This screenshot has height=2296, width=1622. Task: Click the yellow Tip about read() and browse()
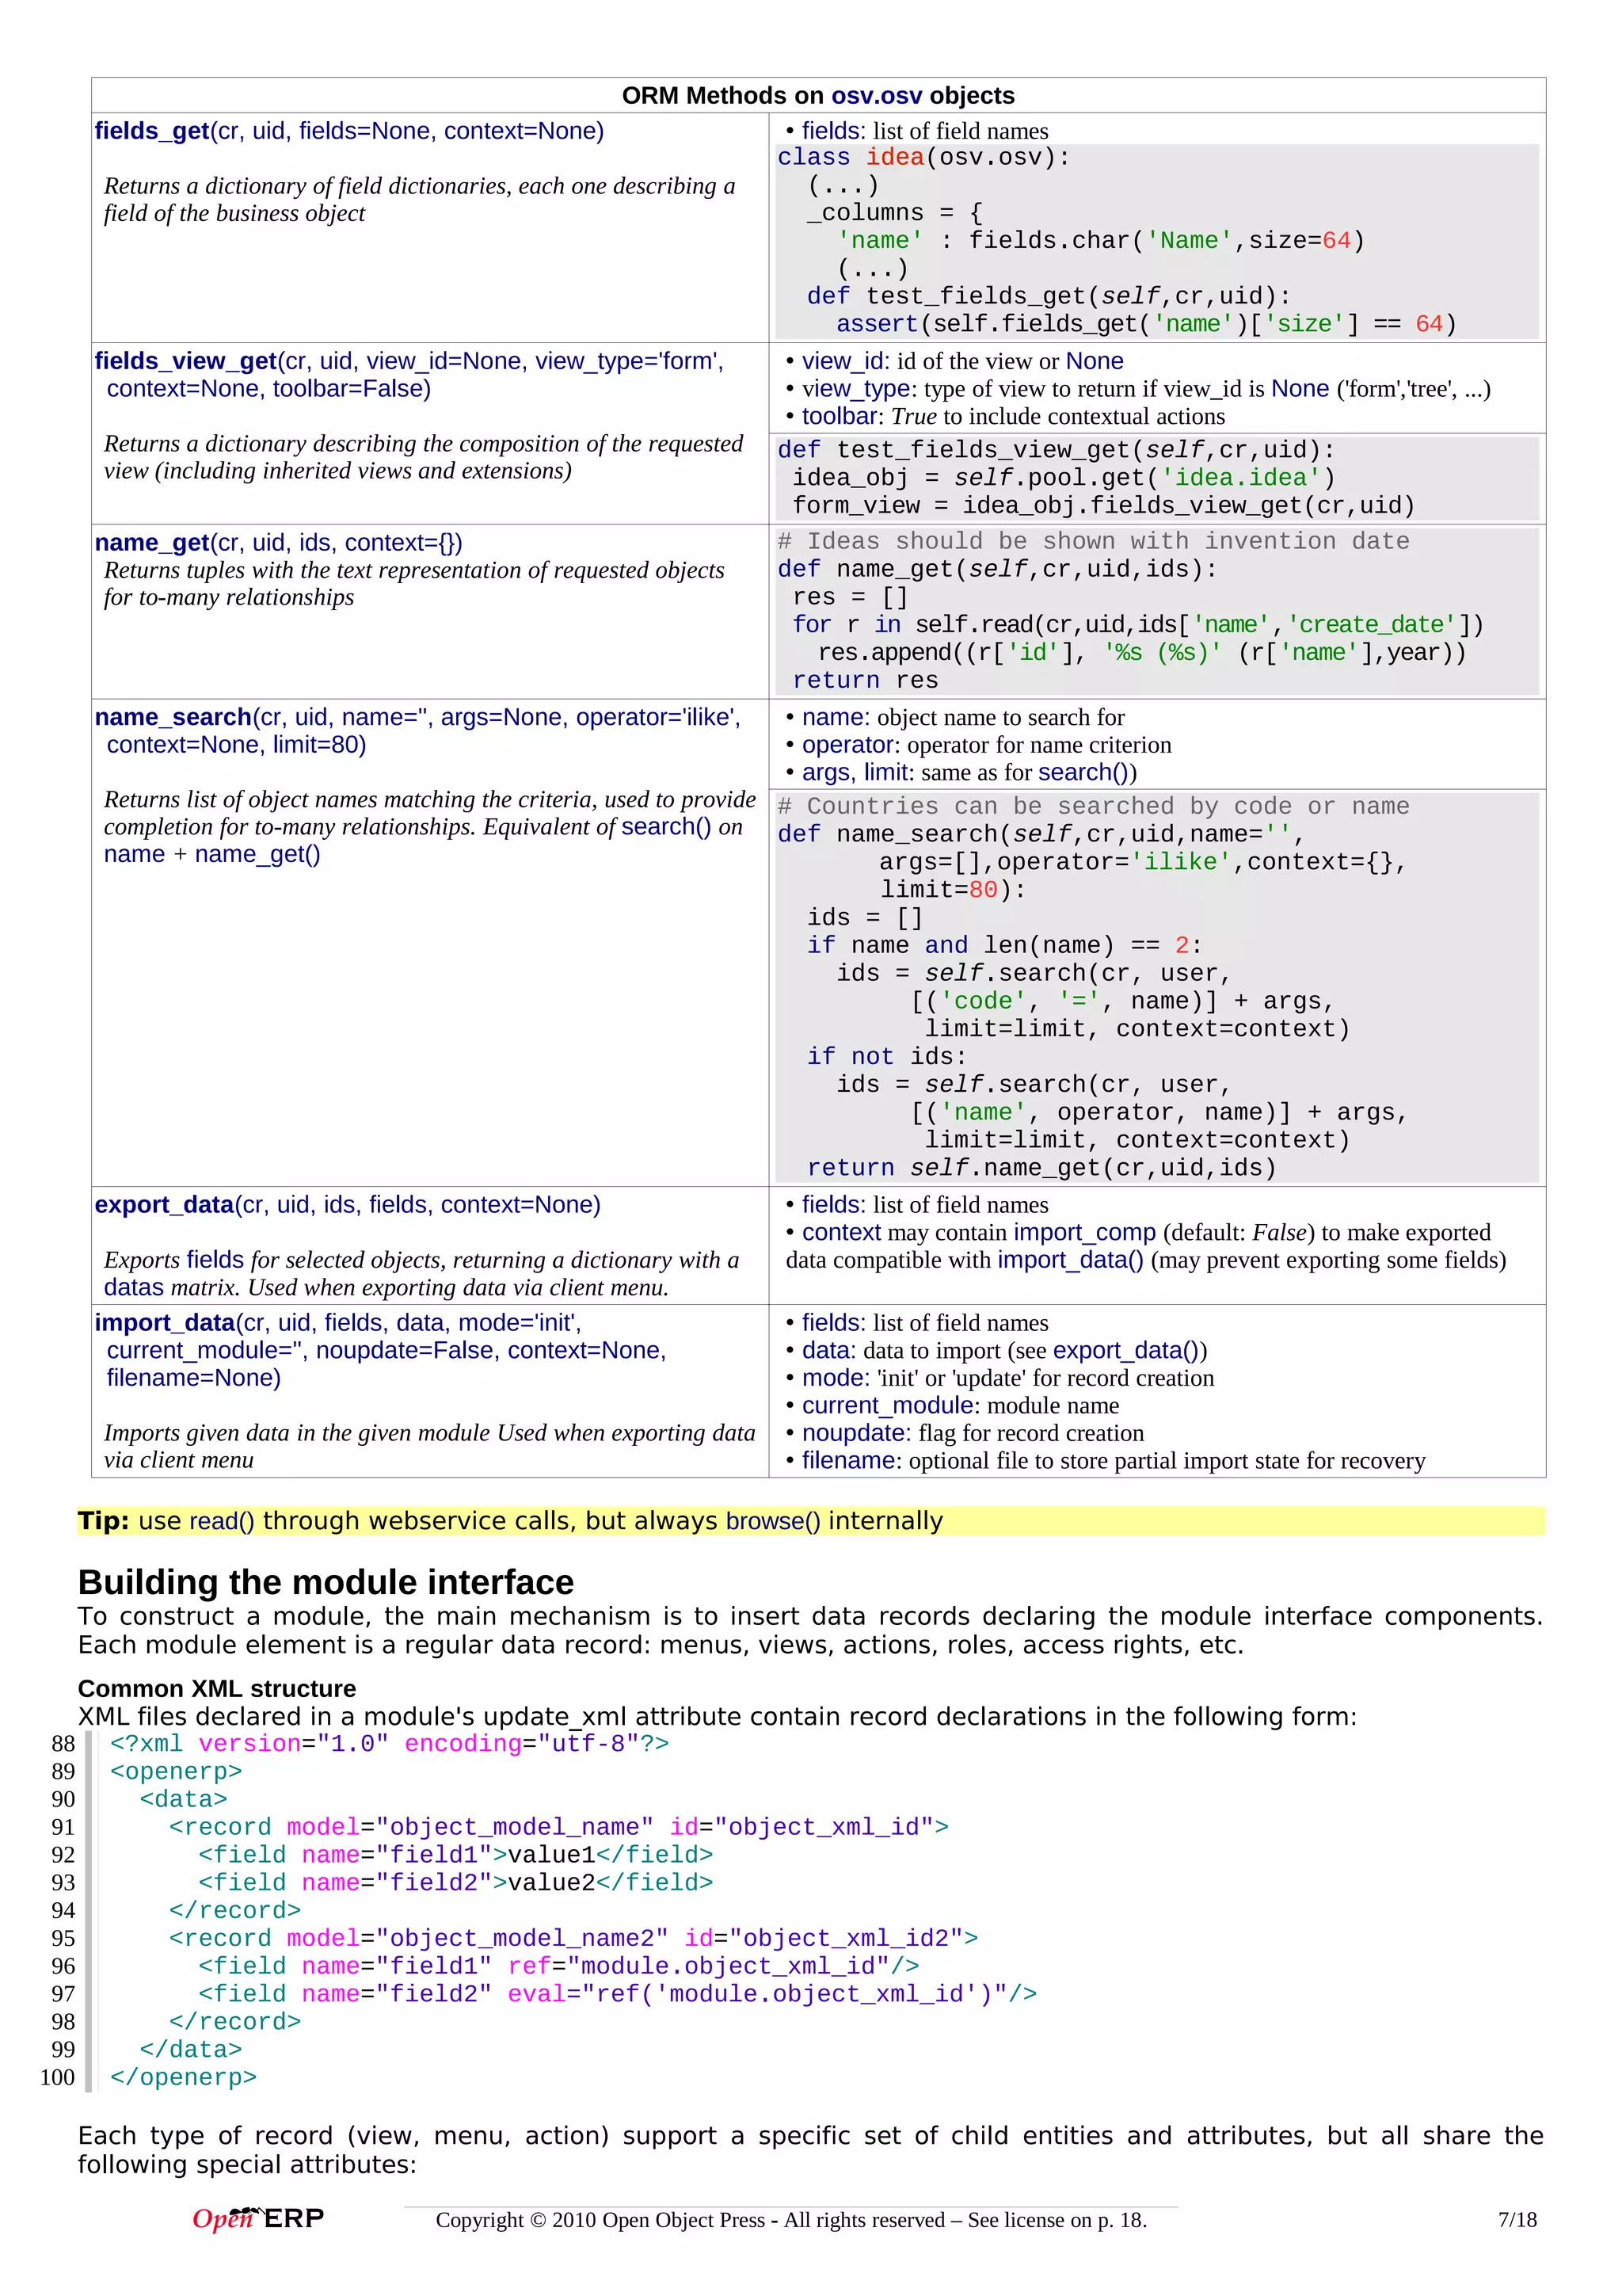[810, 1521]
